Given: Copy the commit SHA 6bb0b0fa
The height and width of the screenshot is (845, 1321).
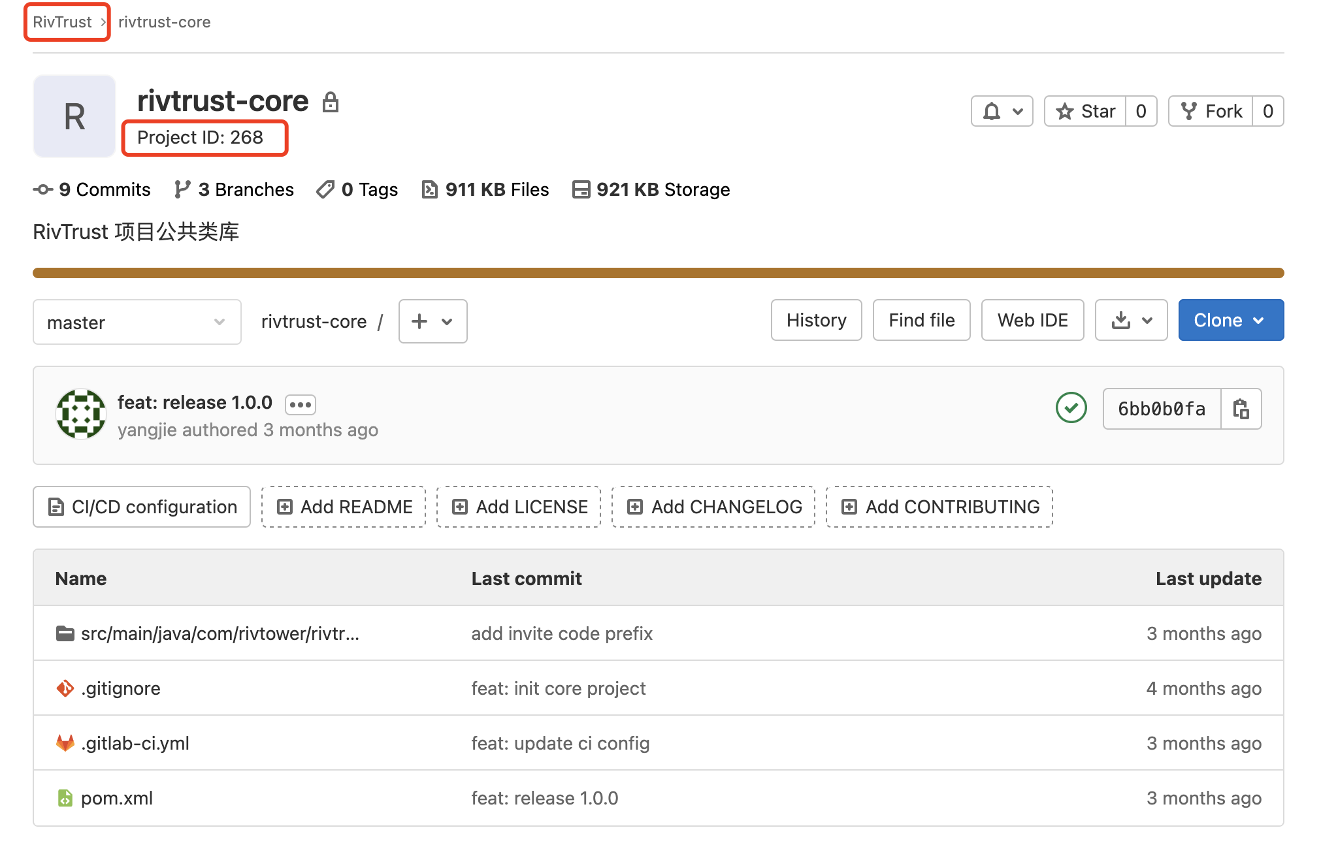Looking at the screenshot, I should pyautogui.click(x=1241, y=409).
